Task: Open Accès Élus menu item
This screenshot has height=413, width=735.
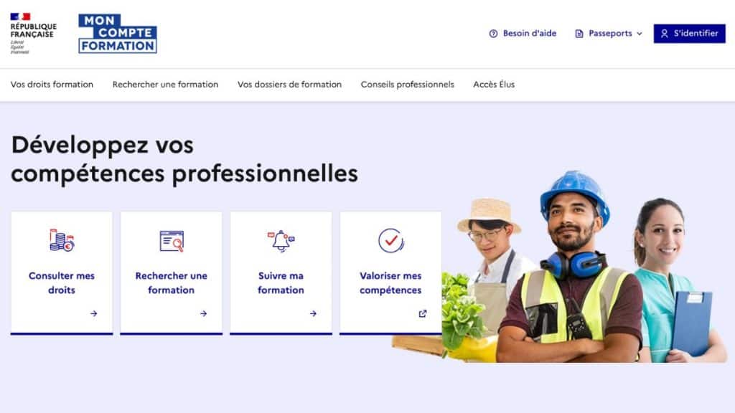Action: pyautogui.click(x=494, y=85)
